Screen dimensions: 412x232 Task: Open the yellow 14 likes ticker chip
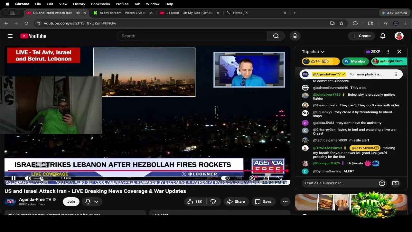pyautogui.click(x=321, y=61)
